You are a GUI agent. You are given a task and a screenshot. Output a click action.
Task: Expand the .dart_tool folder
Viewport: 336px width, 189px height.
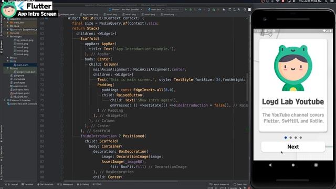coord(8,23)
